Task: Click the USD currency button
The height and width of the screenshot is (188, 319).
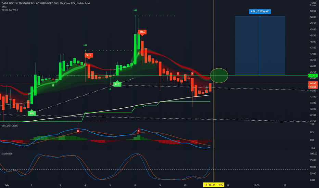Action: coord(314,3)
